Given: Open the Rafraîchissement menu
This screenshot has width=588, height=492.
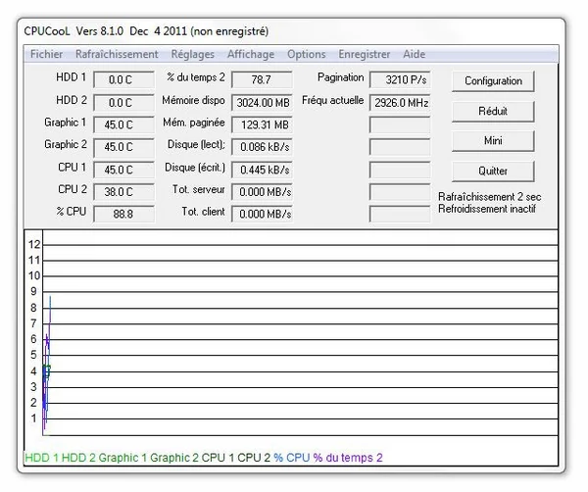Looking at the screenshot, I should (117, 54).
